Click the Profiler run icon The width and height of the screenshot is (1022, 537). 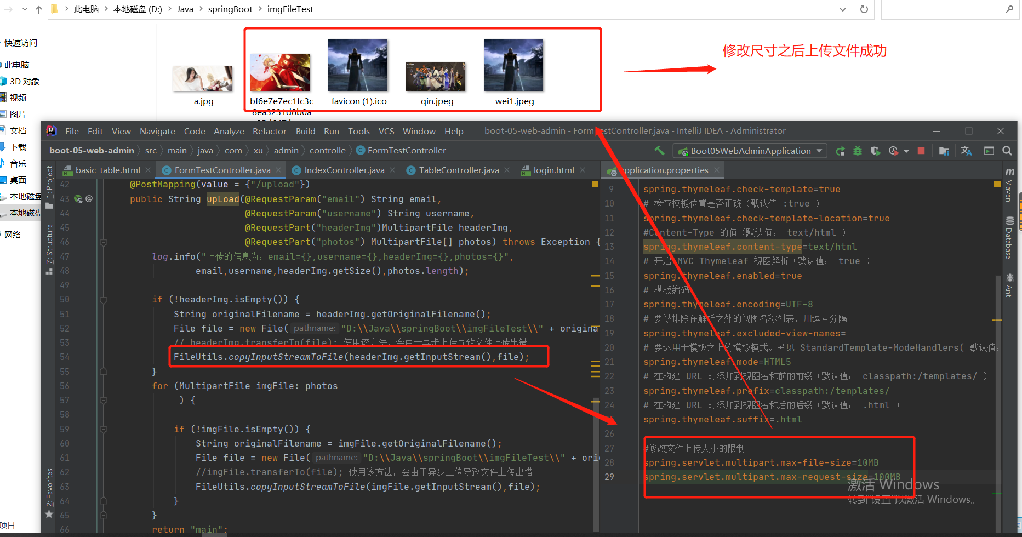point(893,151)
